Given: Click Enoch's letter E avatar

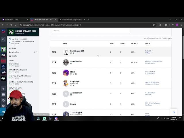Looking at the screenshot, I should pos(66,104).
